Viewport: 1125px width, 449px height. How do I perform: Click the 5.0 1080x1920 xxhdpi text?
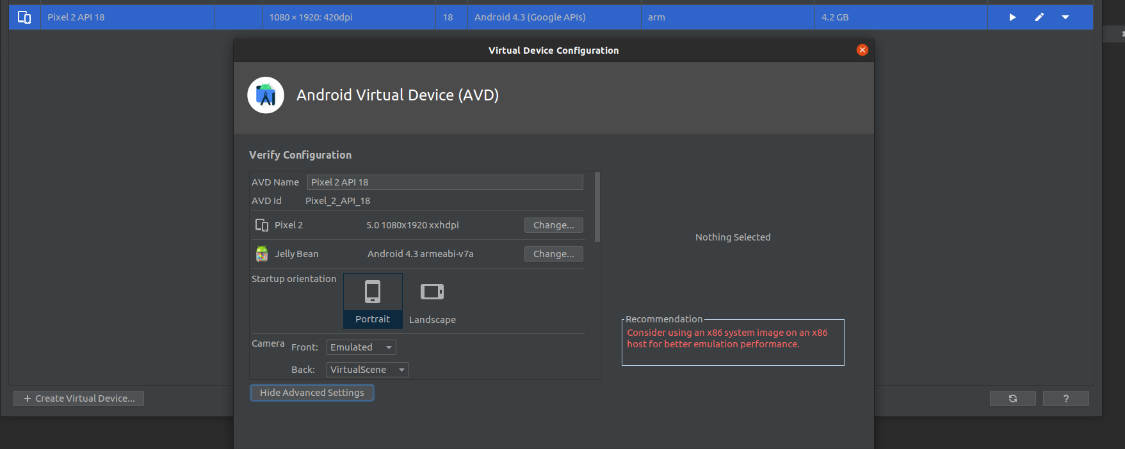[412, 225]
